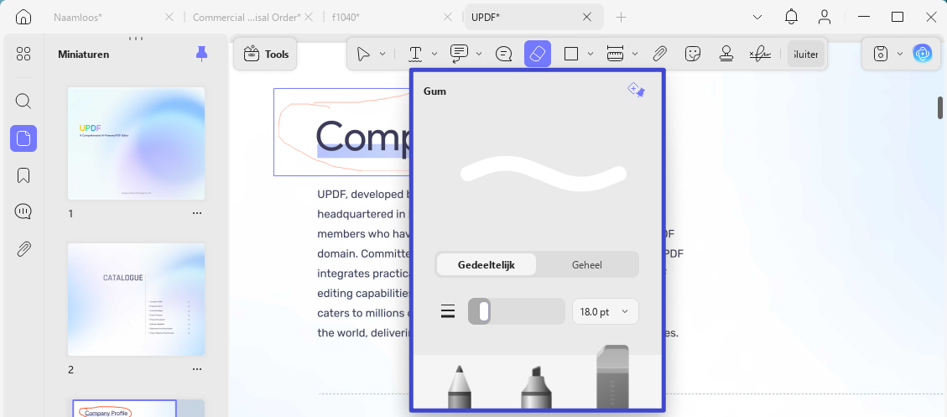Pin the Gum panel with sparkle pin icon
Viewport: 947px width, 417px height.
(x=636, y=91)
